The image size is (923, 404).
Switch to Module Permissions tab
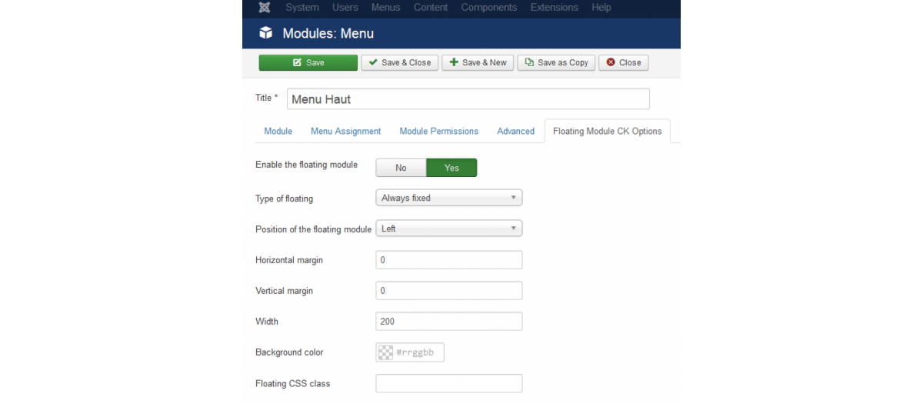(x=439, y=132)
